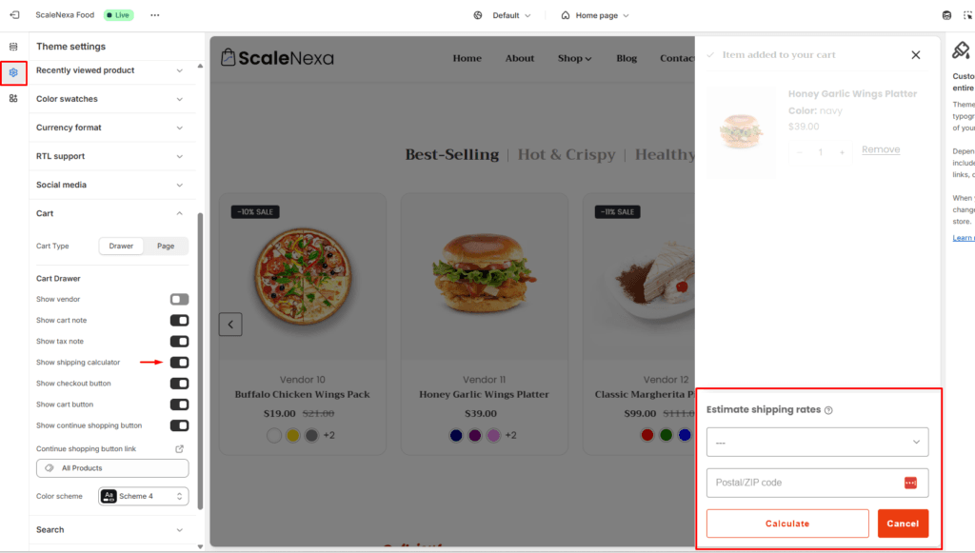The image size is (975, 553).
Task: Select the red color swatch on Margherita product
Action: pos(647,435)
